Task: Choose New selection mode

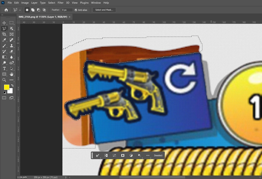Action: [27, 10]
